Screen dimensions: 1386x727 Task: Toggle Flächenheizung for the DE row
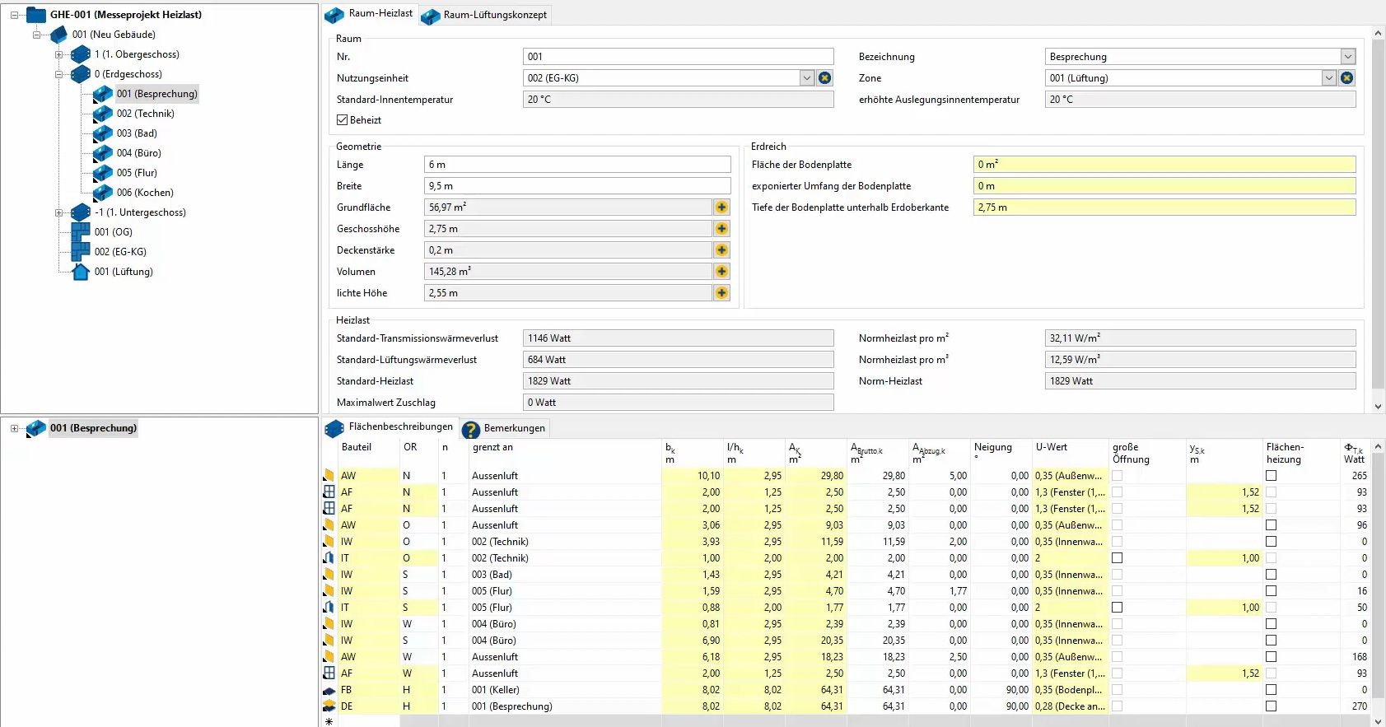1272,706
